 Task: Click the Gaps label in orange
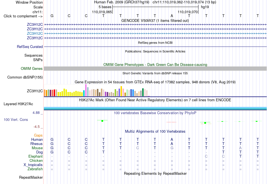coord(38,135)
